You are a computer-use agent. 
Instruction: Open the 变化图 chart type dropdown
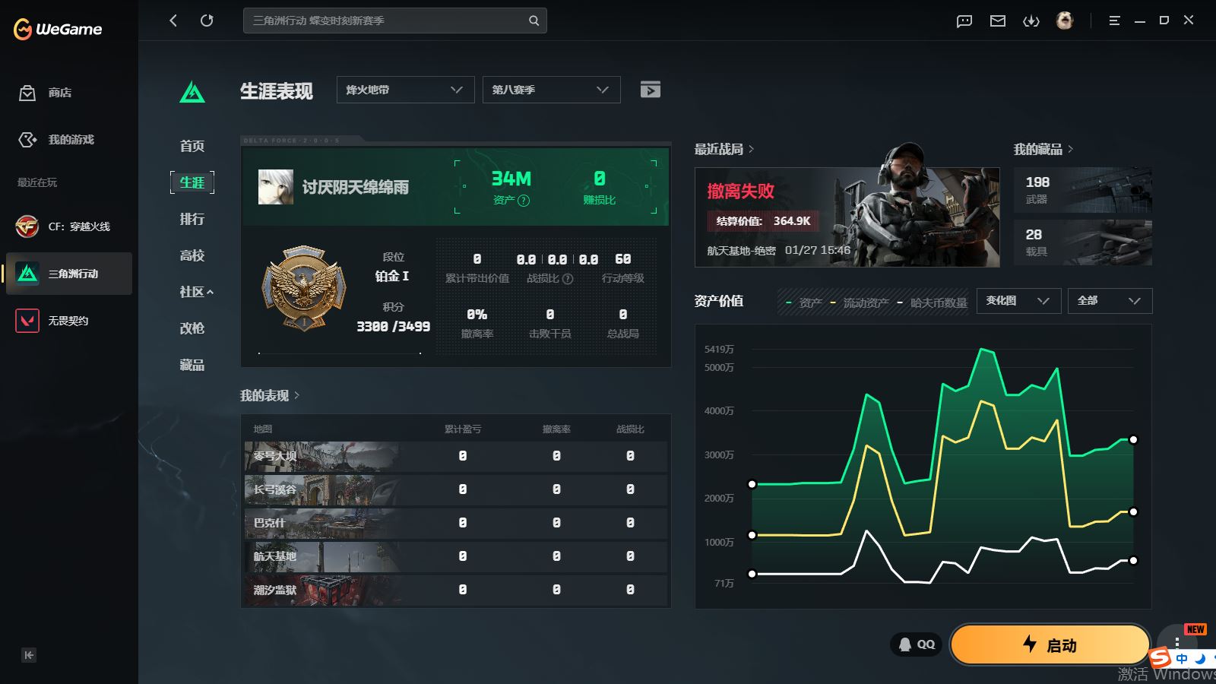click(1018, 301)
